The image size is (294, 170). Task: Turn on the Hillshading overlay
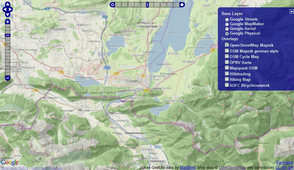pyautogui.click(x=227, y=74)
